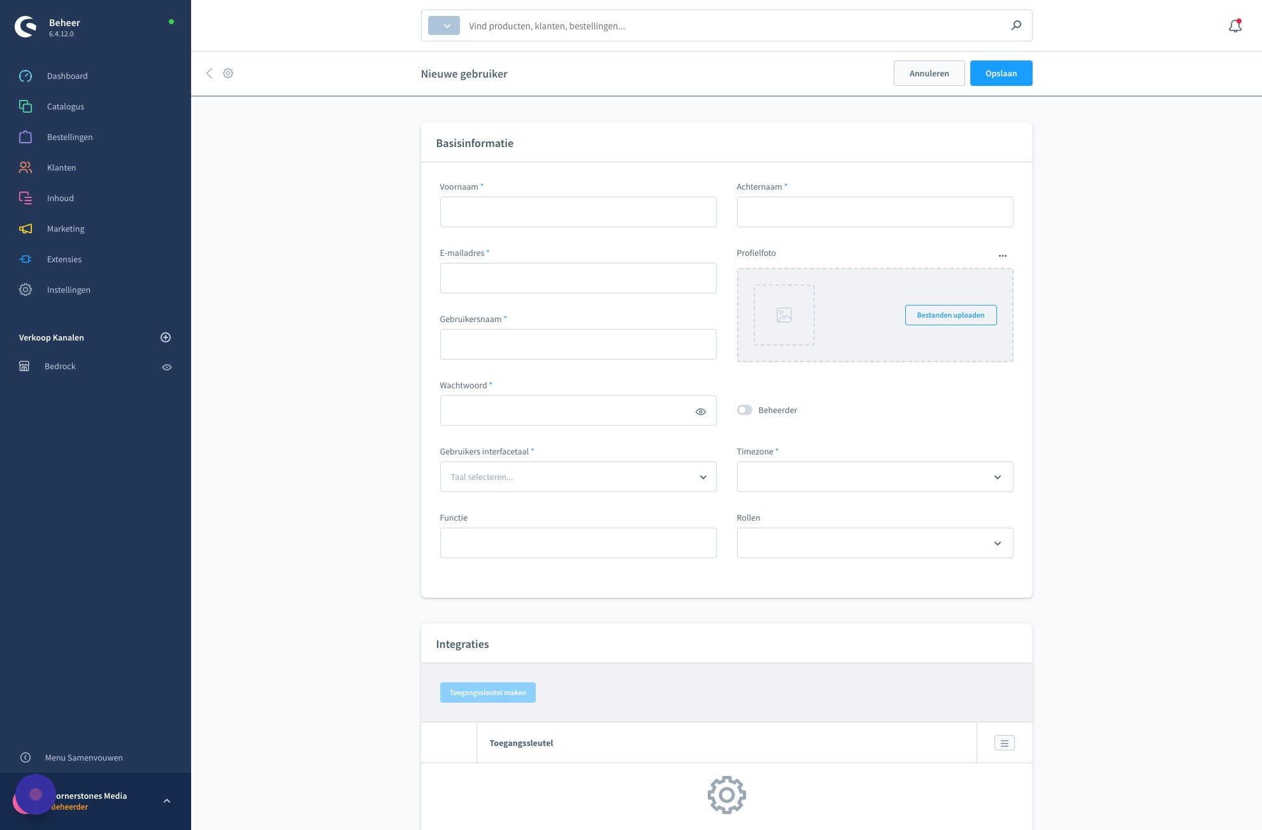The height and width of the screenshot is (830, 1262).
Task: Click the Menu Samenvouwen collapse icon
Action: [25, 757]
